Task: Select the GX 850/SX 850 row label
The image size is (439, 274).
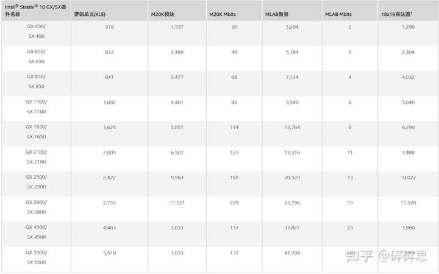Action: coord(37,81)
